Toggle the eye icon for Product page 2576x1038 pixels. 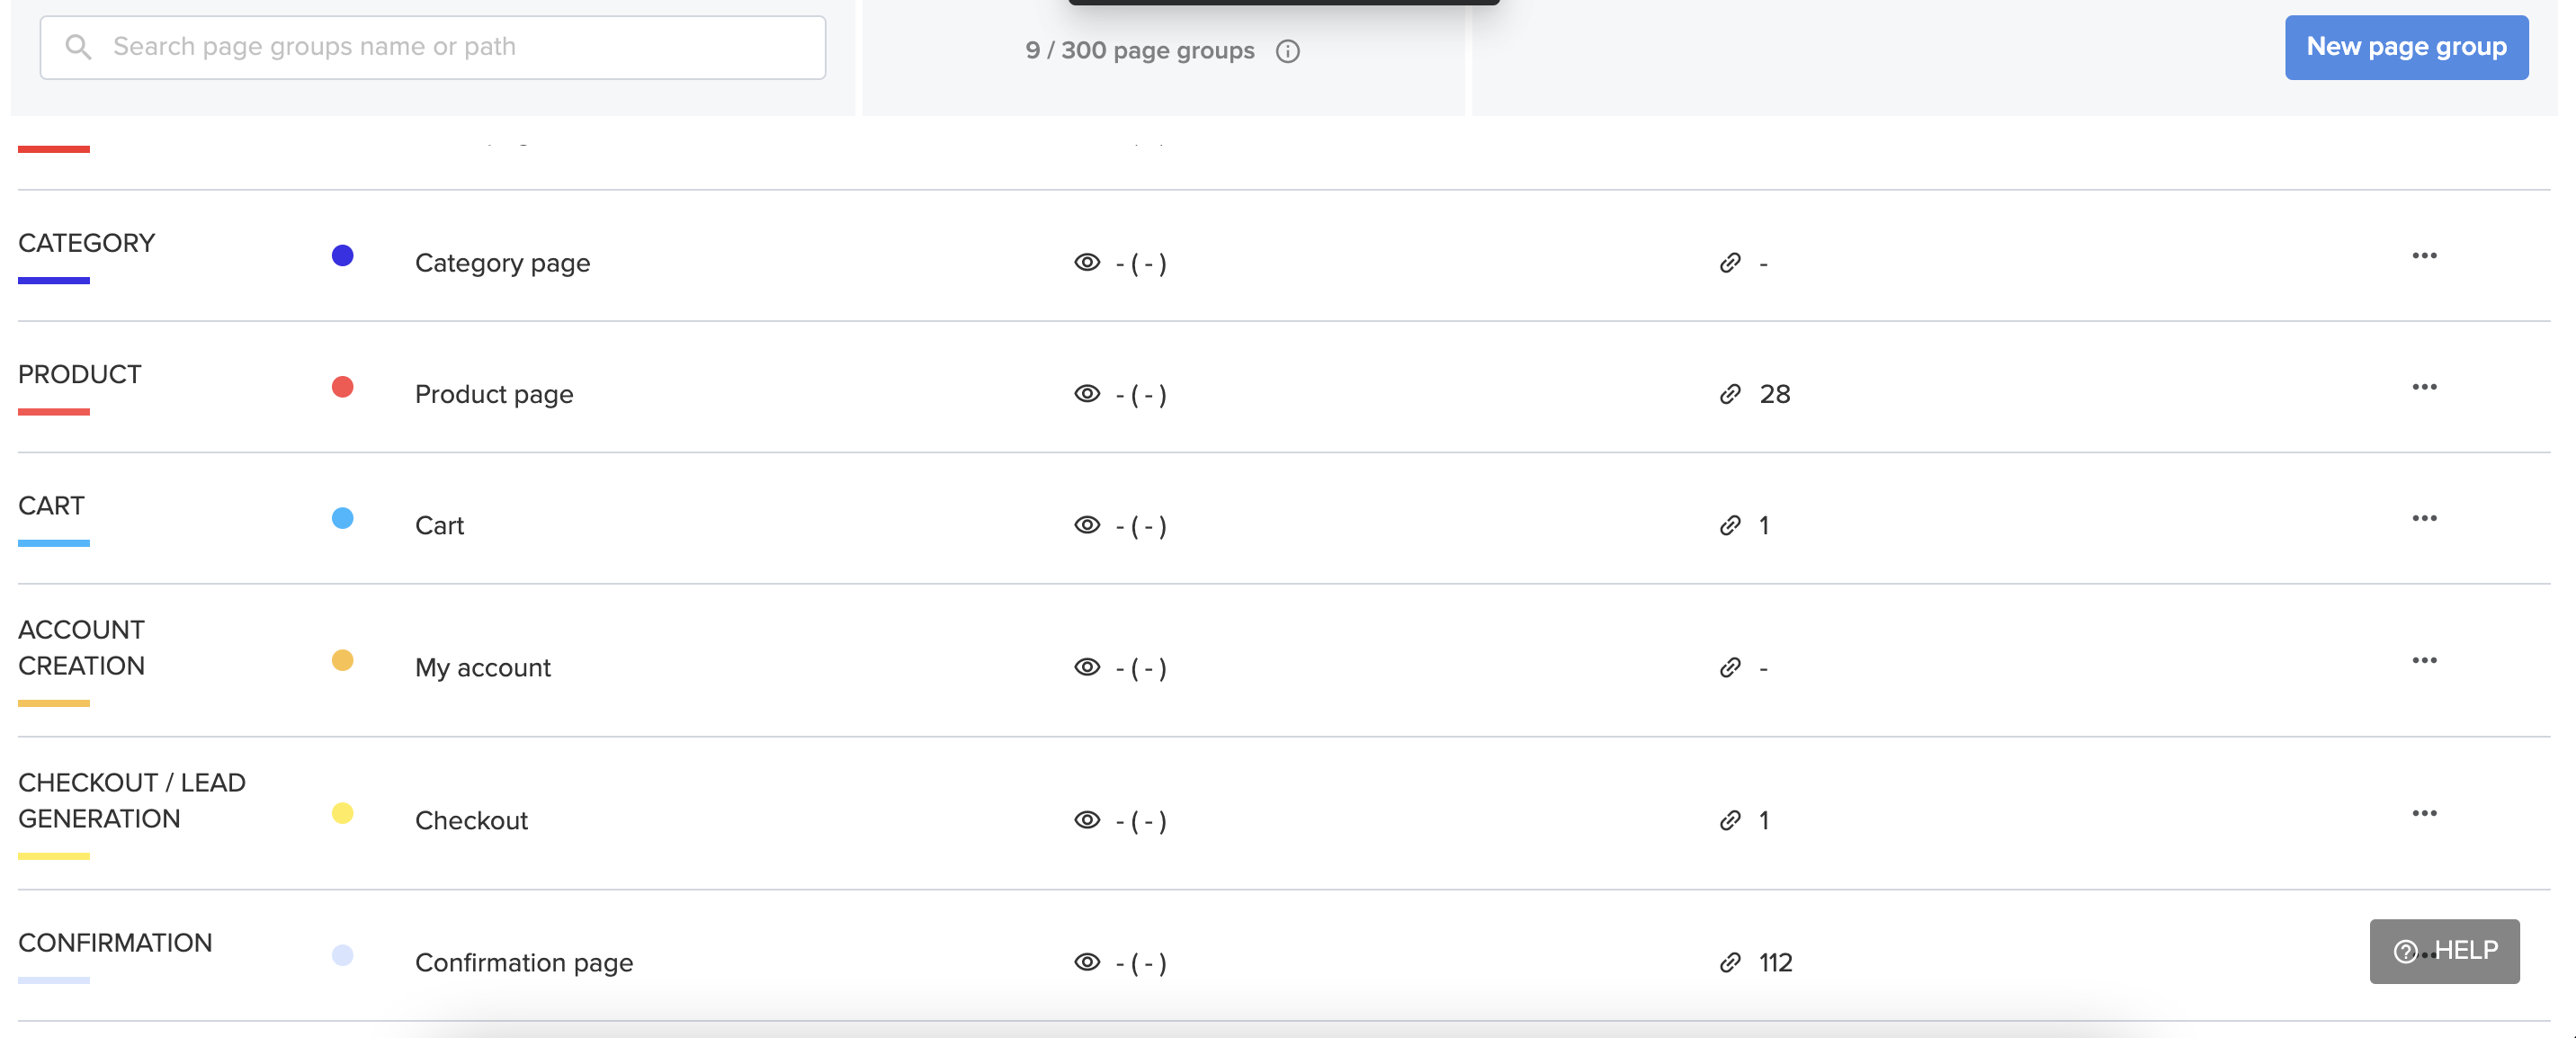pos(1087,393)
